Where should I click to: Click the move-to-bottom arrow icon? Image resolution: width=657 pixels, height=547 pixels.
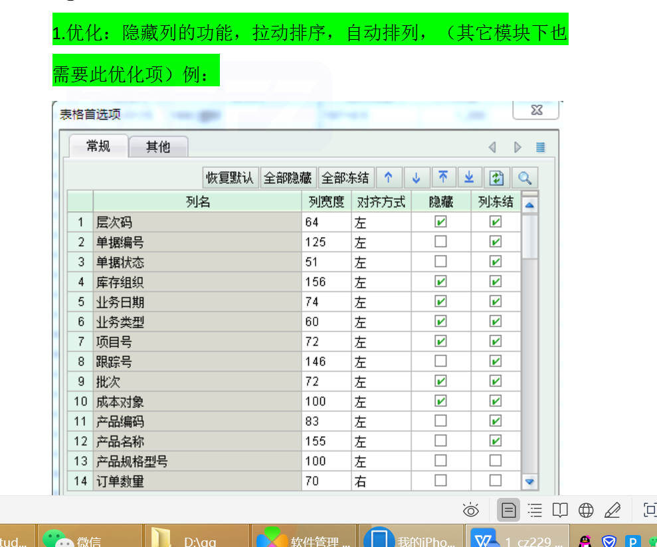(x=469, y=177)
